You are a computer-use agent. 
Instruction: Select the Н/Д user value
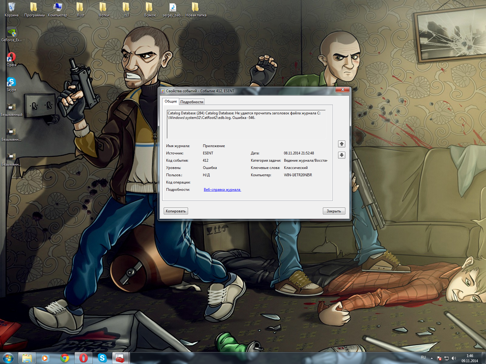click(206, 175)
